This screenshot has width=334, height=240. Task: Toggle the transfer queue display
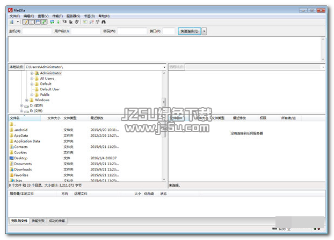pos(44,22)
